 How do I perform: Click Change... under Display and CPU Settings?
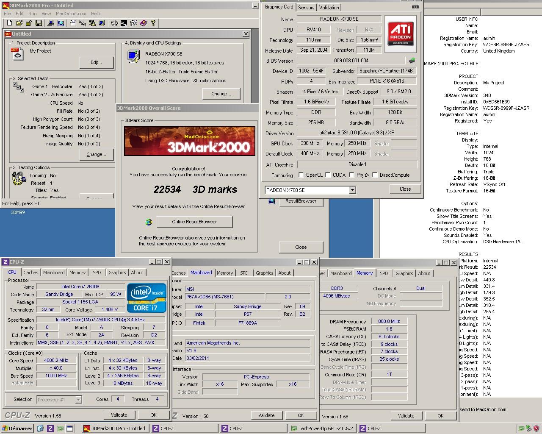(x=221, y=94)
